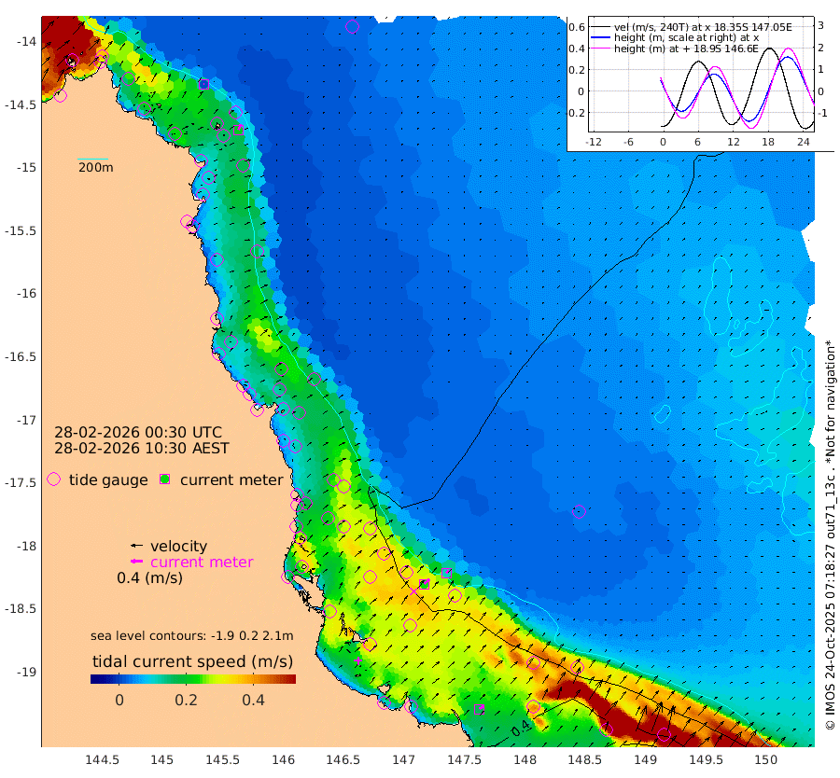The width and height of the screenshot is (840, 778).
Task: Click the colorbar tick label 0.2
Action: (186, 700)
